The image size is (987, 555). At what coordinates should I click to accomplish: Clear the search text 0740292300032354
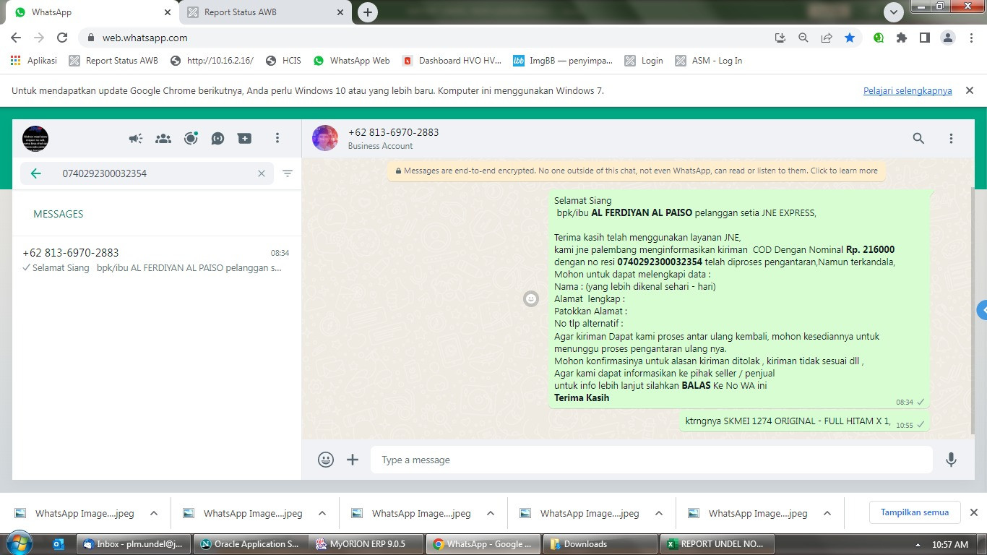(262, 173)
